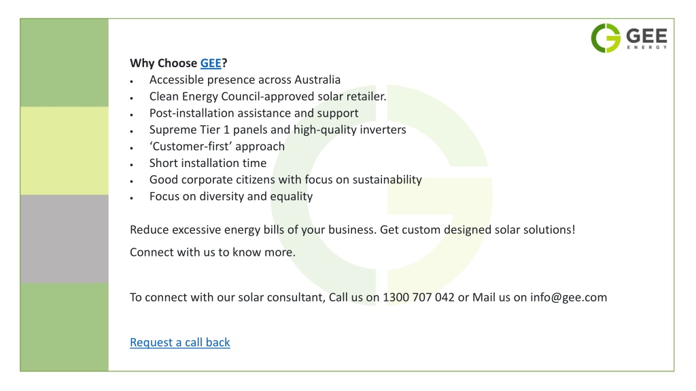
Task: Click 'Accessible presence across Australia' bullet
Action: (245, 80)
